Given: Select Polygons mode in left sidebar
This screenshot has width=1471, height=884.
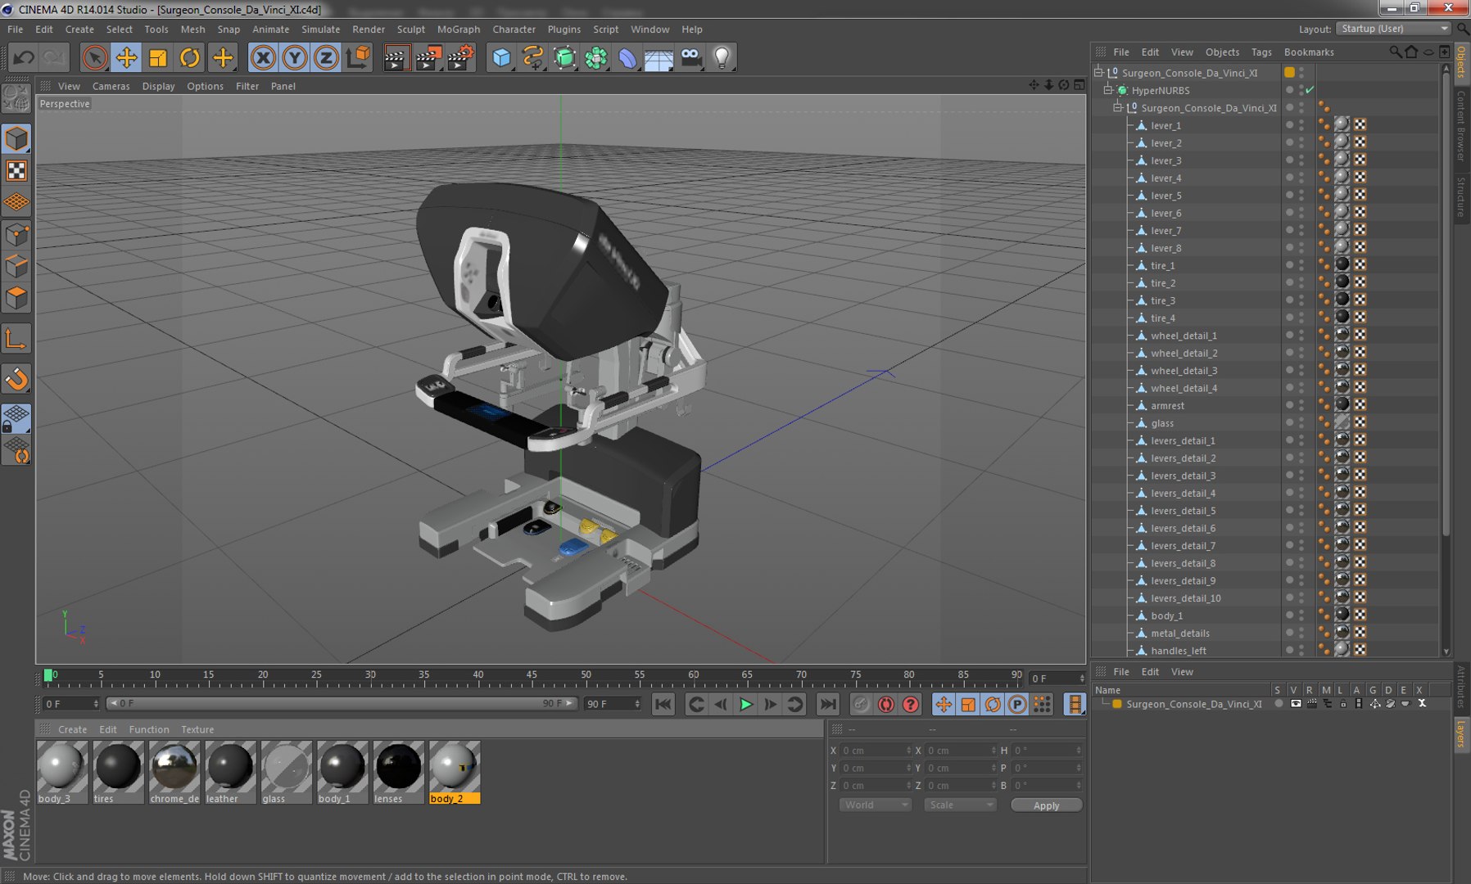Looking at the screenshot, I should (x=16, y=297).
